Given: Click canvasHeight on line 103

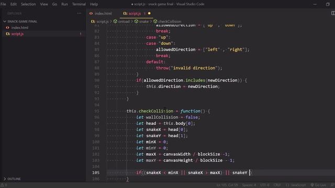Looking at the screenshot, I should point(178,160).
